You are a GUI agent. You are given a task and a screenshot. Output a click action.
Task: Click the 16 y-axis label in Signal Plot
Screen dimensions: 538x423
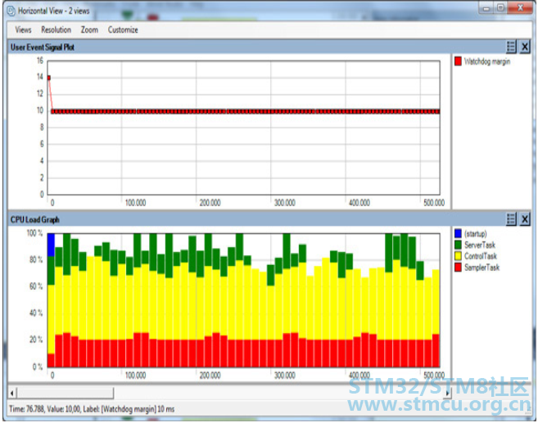pos(40,61)
